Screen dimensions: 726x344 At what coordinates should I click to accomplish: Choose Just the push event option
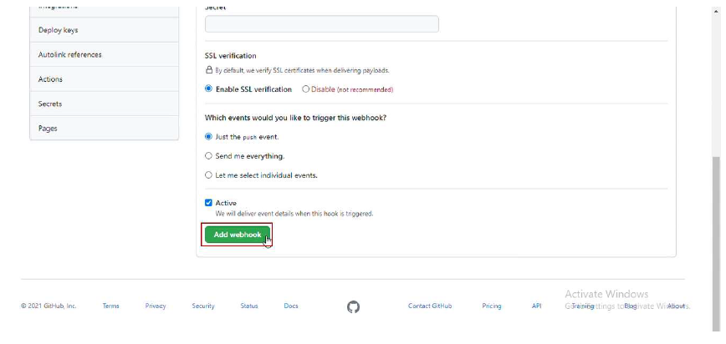click(x=208, y=136)
